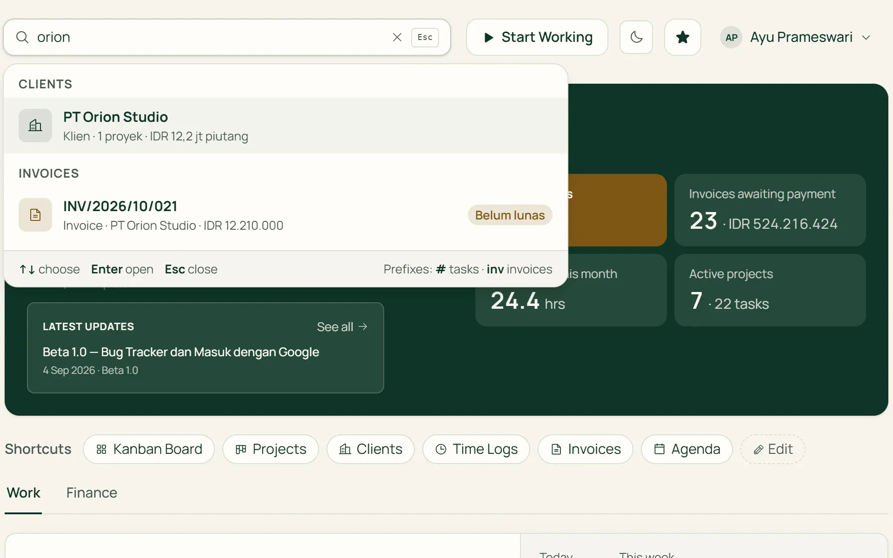Click the search magnifier icon
The height and width of the screenshot is (558, 893).
[x=22, y=37]
